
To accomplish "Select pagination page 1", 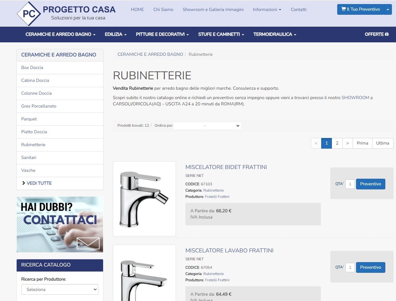I will click(327, 143).
